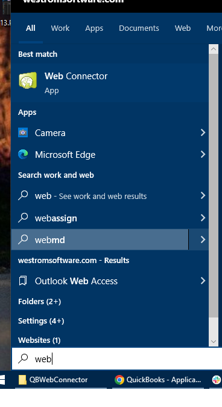Click the search magnifier in the search box
The height and width of the screenshot is (407, 222).
[23, 359]
